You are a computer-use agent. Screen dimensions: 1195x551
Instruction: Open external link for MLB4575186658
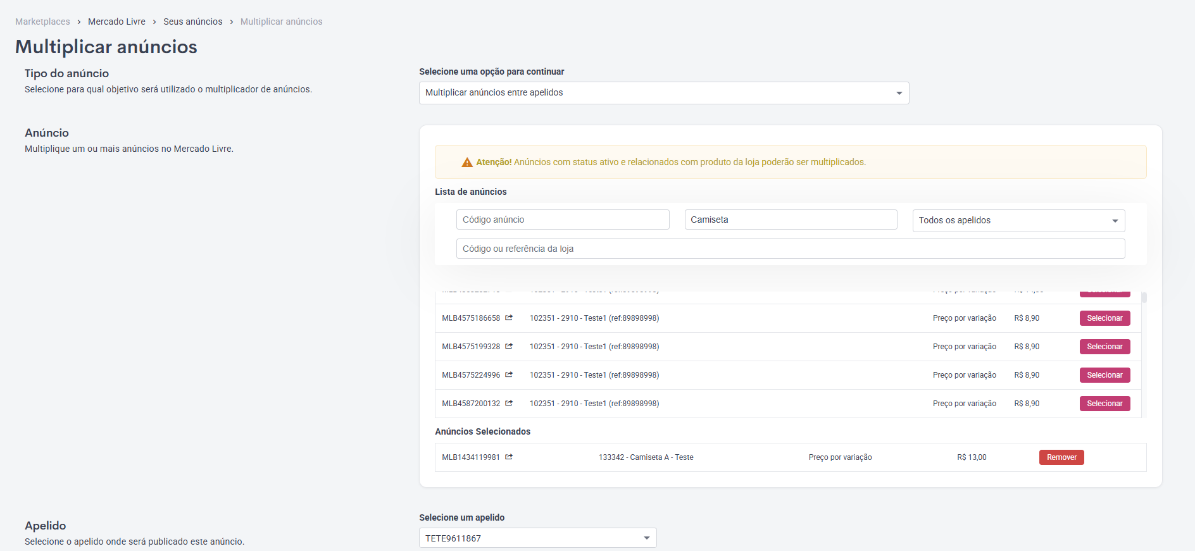click(509, 318)
